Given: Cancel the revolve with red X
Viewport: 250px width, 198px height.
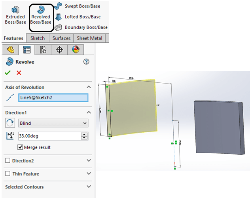Looking at the screenshot, I should [19, 73].
